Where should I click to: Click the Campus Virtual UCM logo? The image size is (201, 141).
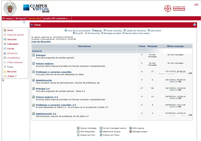click(x=36, y=8)
